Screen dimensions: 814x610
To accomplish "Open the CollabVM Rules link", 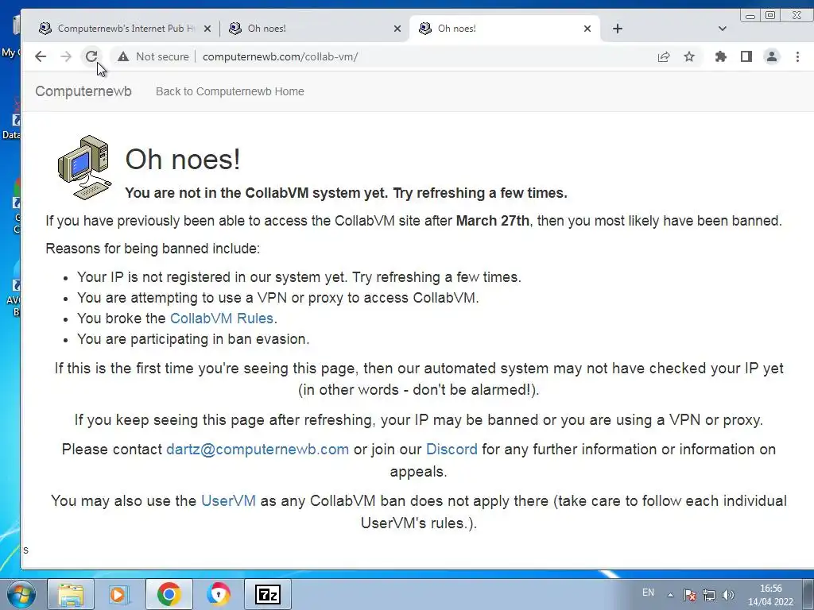I will click(x=222, y=318).
